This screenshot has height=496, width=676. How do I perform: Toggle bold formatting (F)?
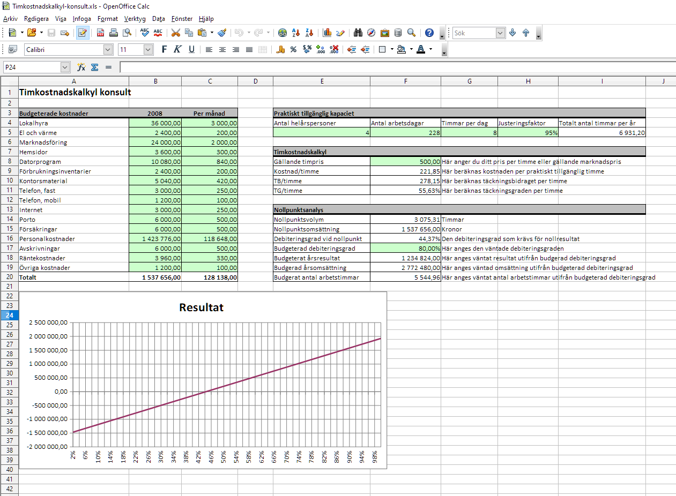(164, 49)
